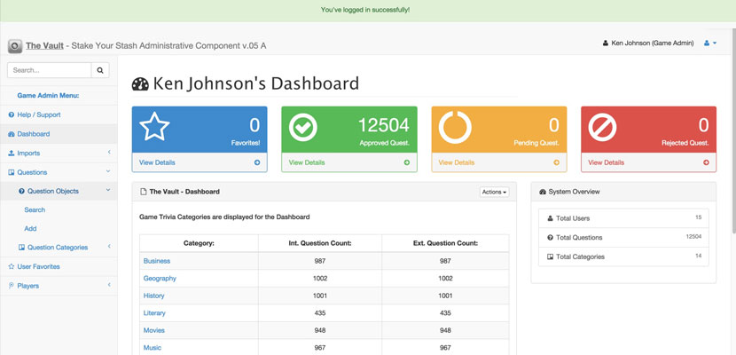Open User Favorites menu item
This screenshot has width=736, height=355.
click(59, 266)
